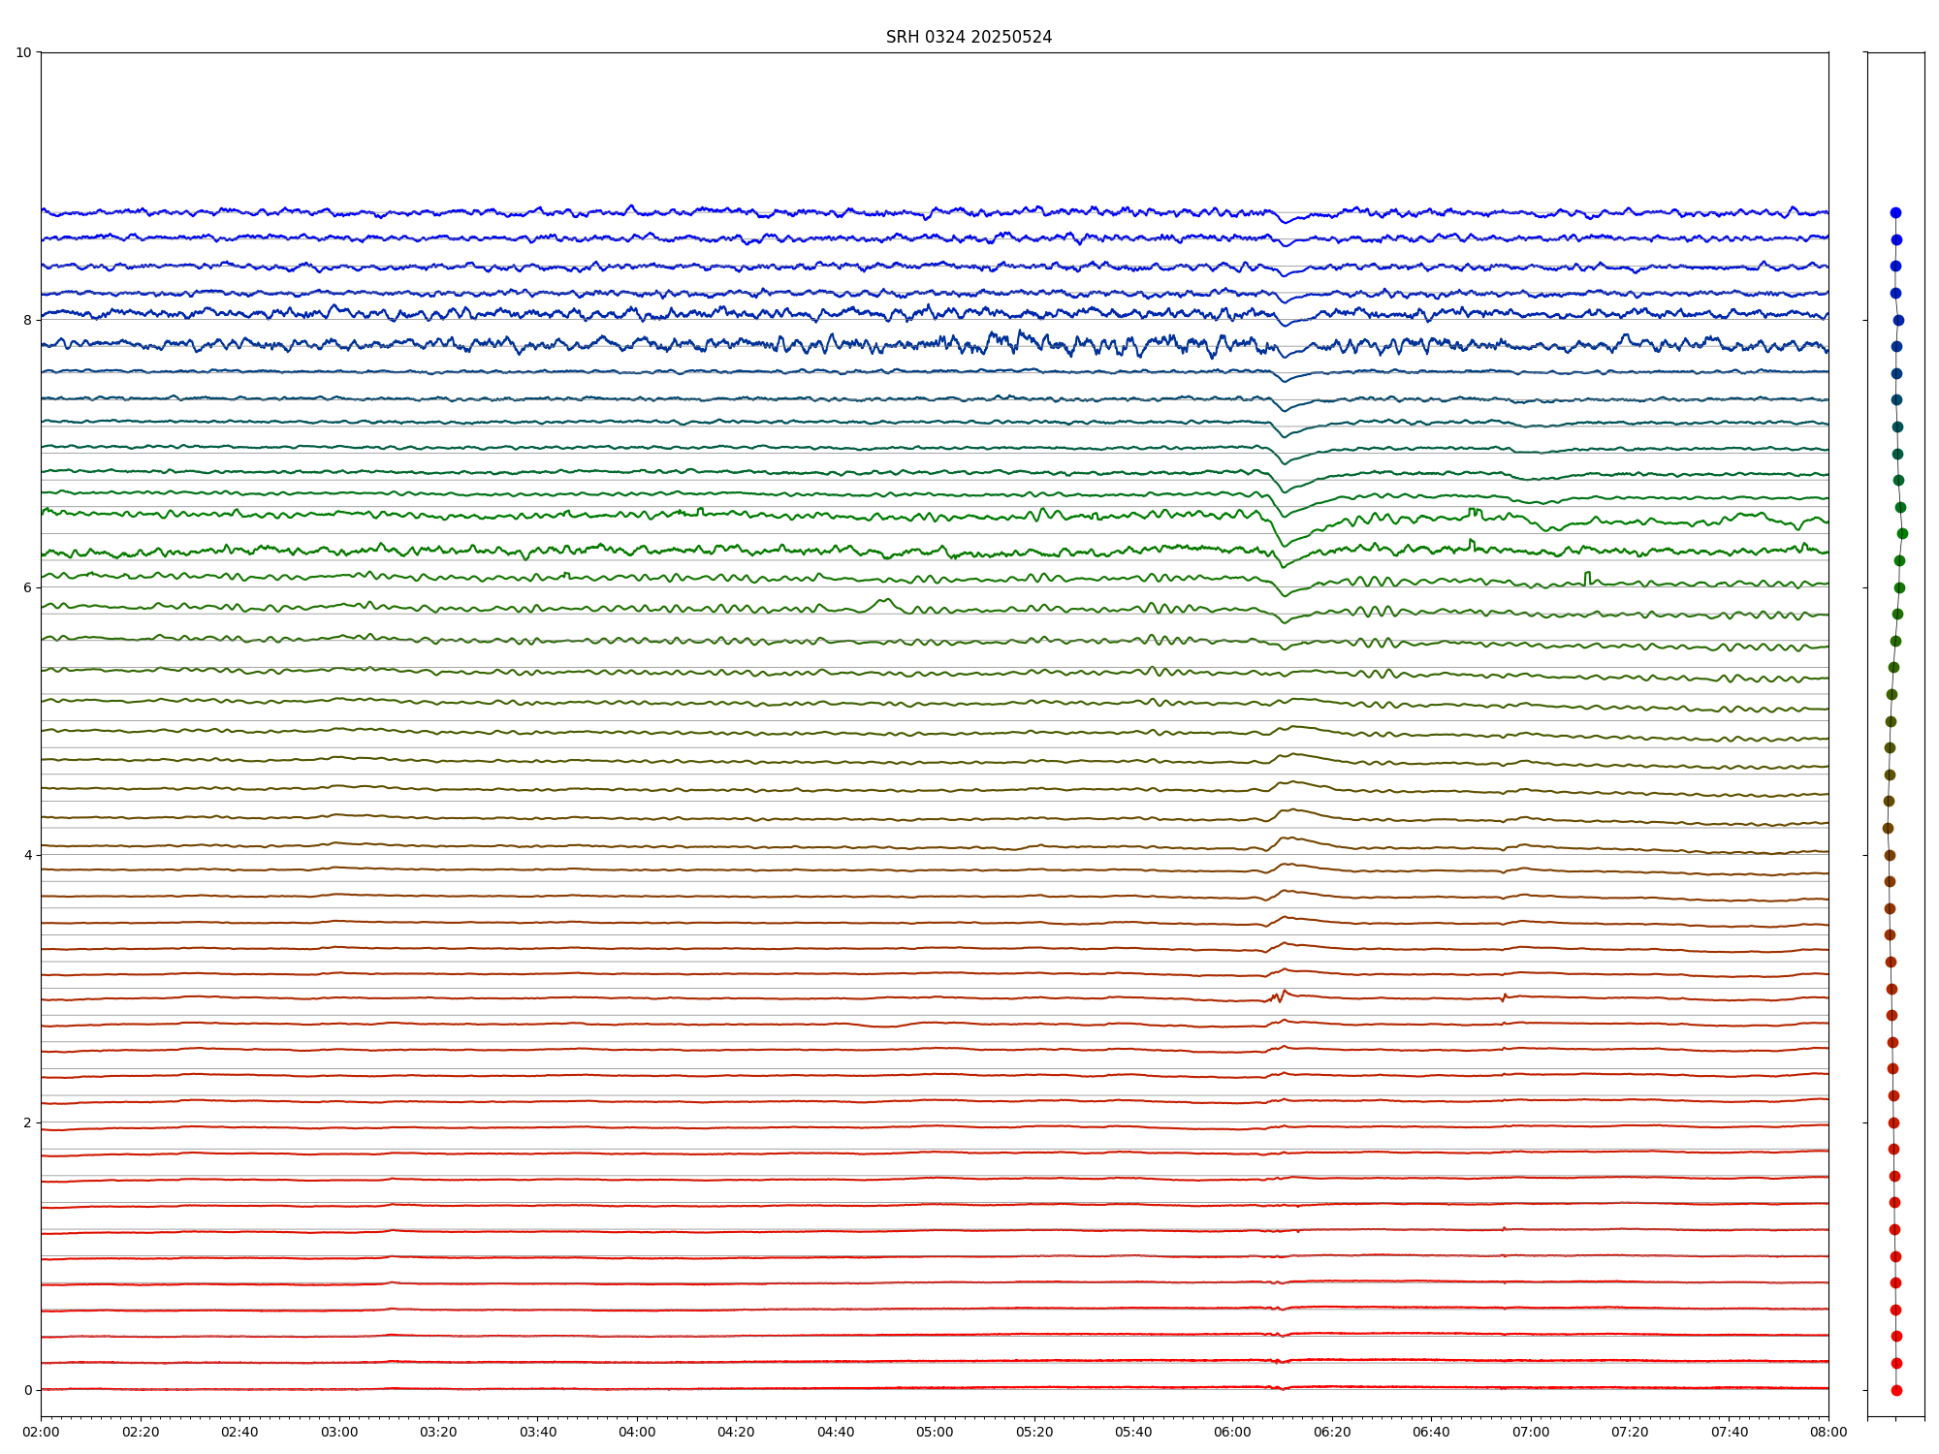Click the y-axis label 6
This screenshot has width=1939, height=1454.
(x=27, y=587)
